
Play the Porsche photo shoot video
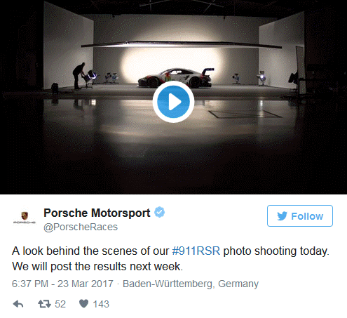[x=173, y=102]
